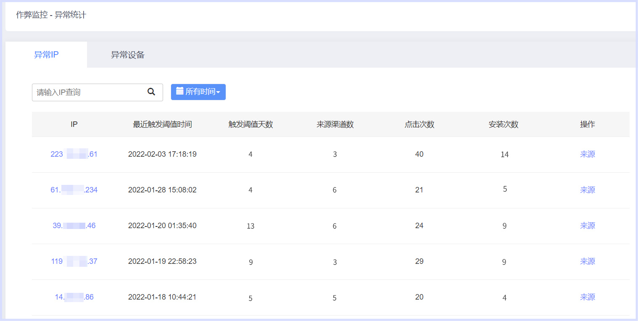Click the click count value 24
The width and height of the screenshot is (638, 321).
coord(419,226)
